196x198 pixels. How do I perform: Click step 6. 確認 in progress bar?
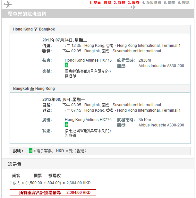(183, 3)
